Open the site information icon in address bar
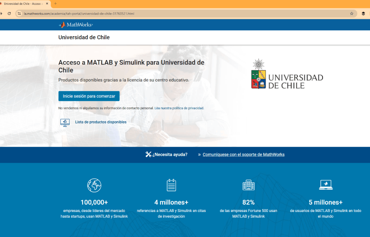 click(x=19, y=13)
